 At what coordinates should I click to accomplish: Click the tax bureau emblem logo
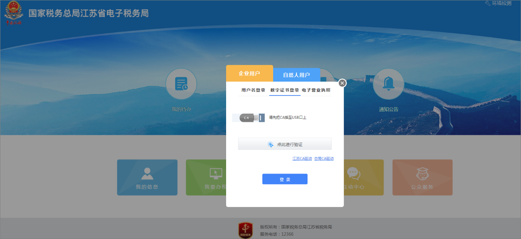pos(13,13)
